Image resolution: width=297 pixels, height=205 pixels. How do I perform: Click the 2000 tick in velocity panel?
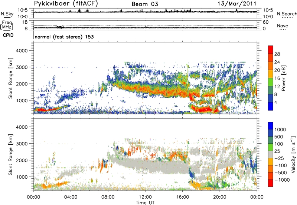pos(22,160)
